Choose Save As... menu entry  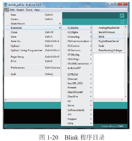(x=33, y=41)
